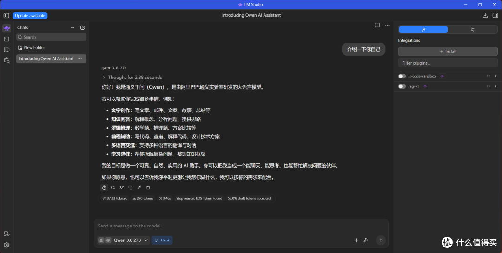This screenshot has height=253, width=502.
Task: Click the New Folder icon button
Action: 20,48
